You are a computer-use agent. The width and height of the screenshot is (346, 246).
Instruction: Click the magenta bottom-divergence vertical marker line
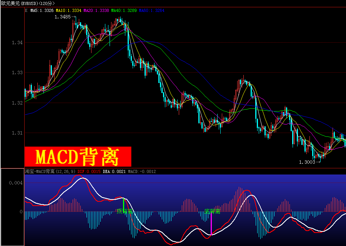tap(211, 224)
